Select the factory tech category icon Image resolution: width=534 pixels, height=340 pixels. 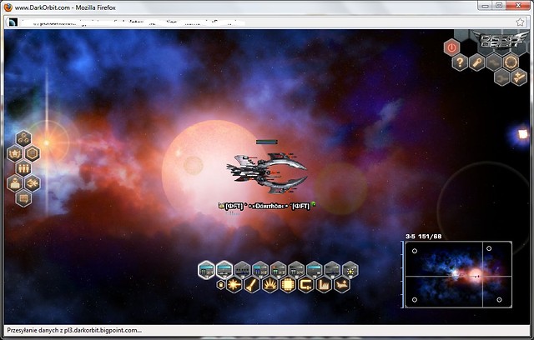click(324, 284)
